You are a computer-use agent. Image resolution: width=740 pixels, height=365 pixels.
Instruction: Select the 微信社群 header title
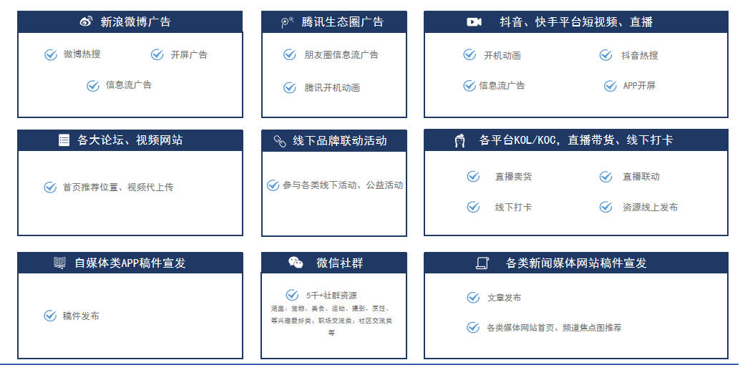click(x=340, y=263)
